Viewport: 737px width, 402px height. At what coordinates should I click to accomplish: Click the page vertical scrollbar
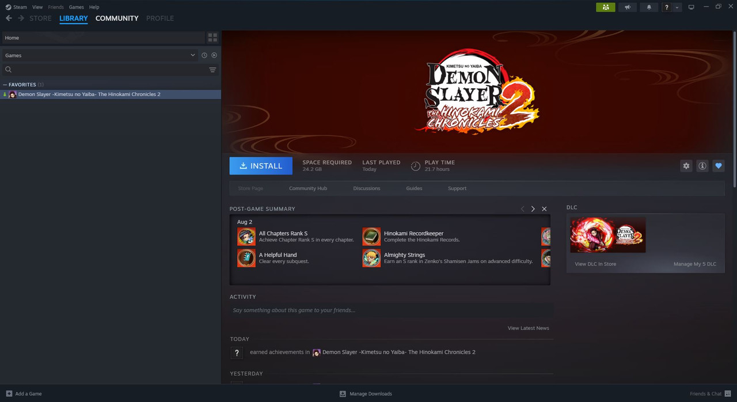[x=734, y=109]
